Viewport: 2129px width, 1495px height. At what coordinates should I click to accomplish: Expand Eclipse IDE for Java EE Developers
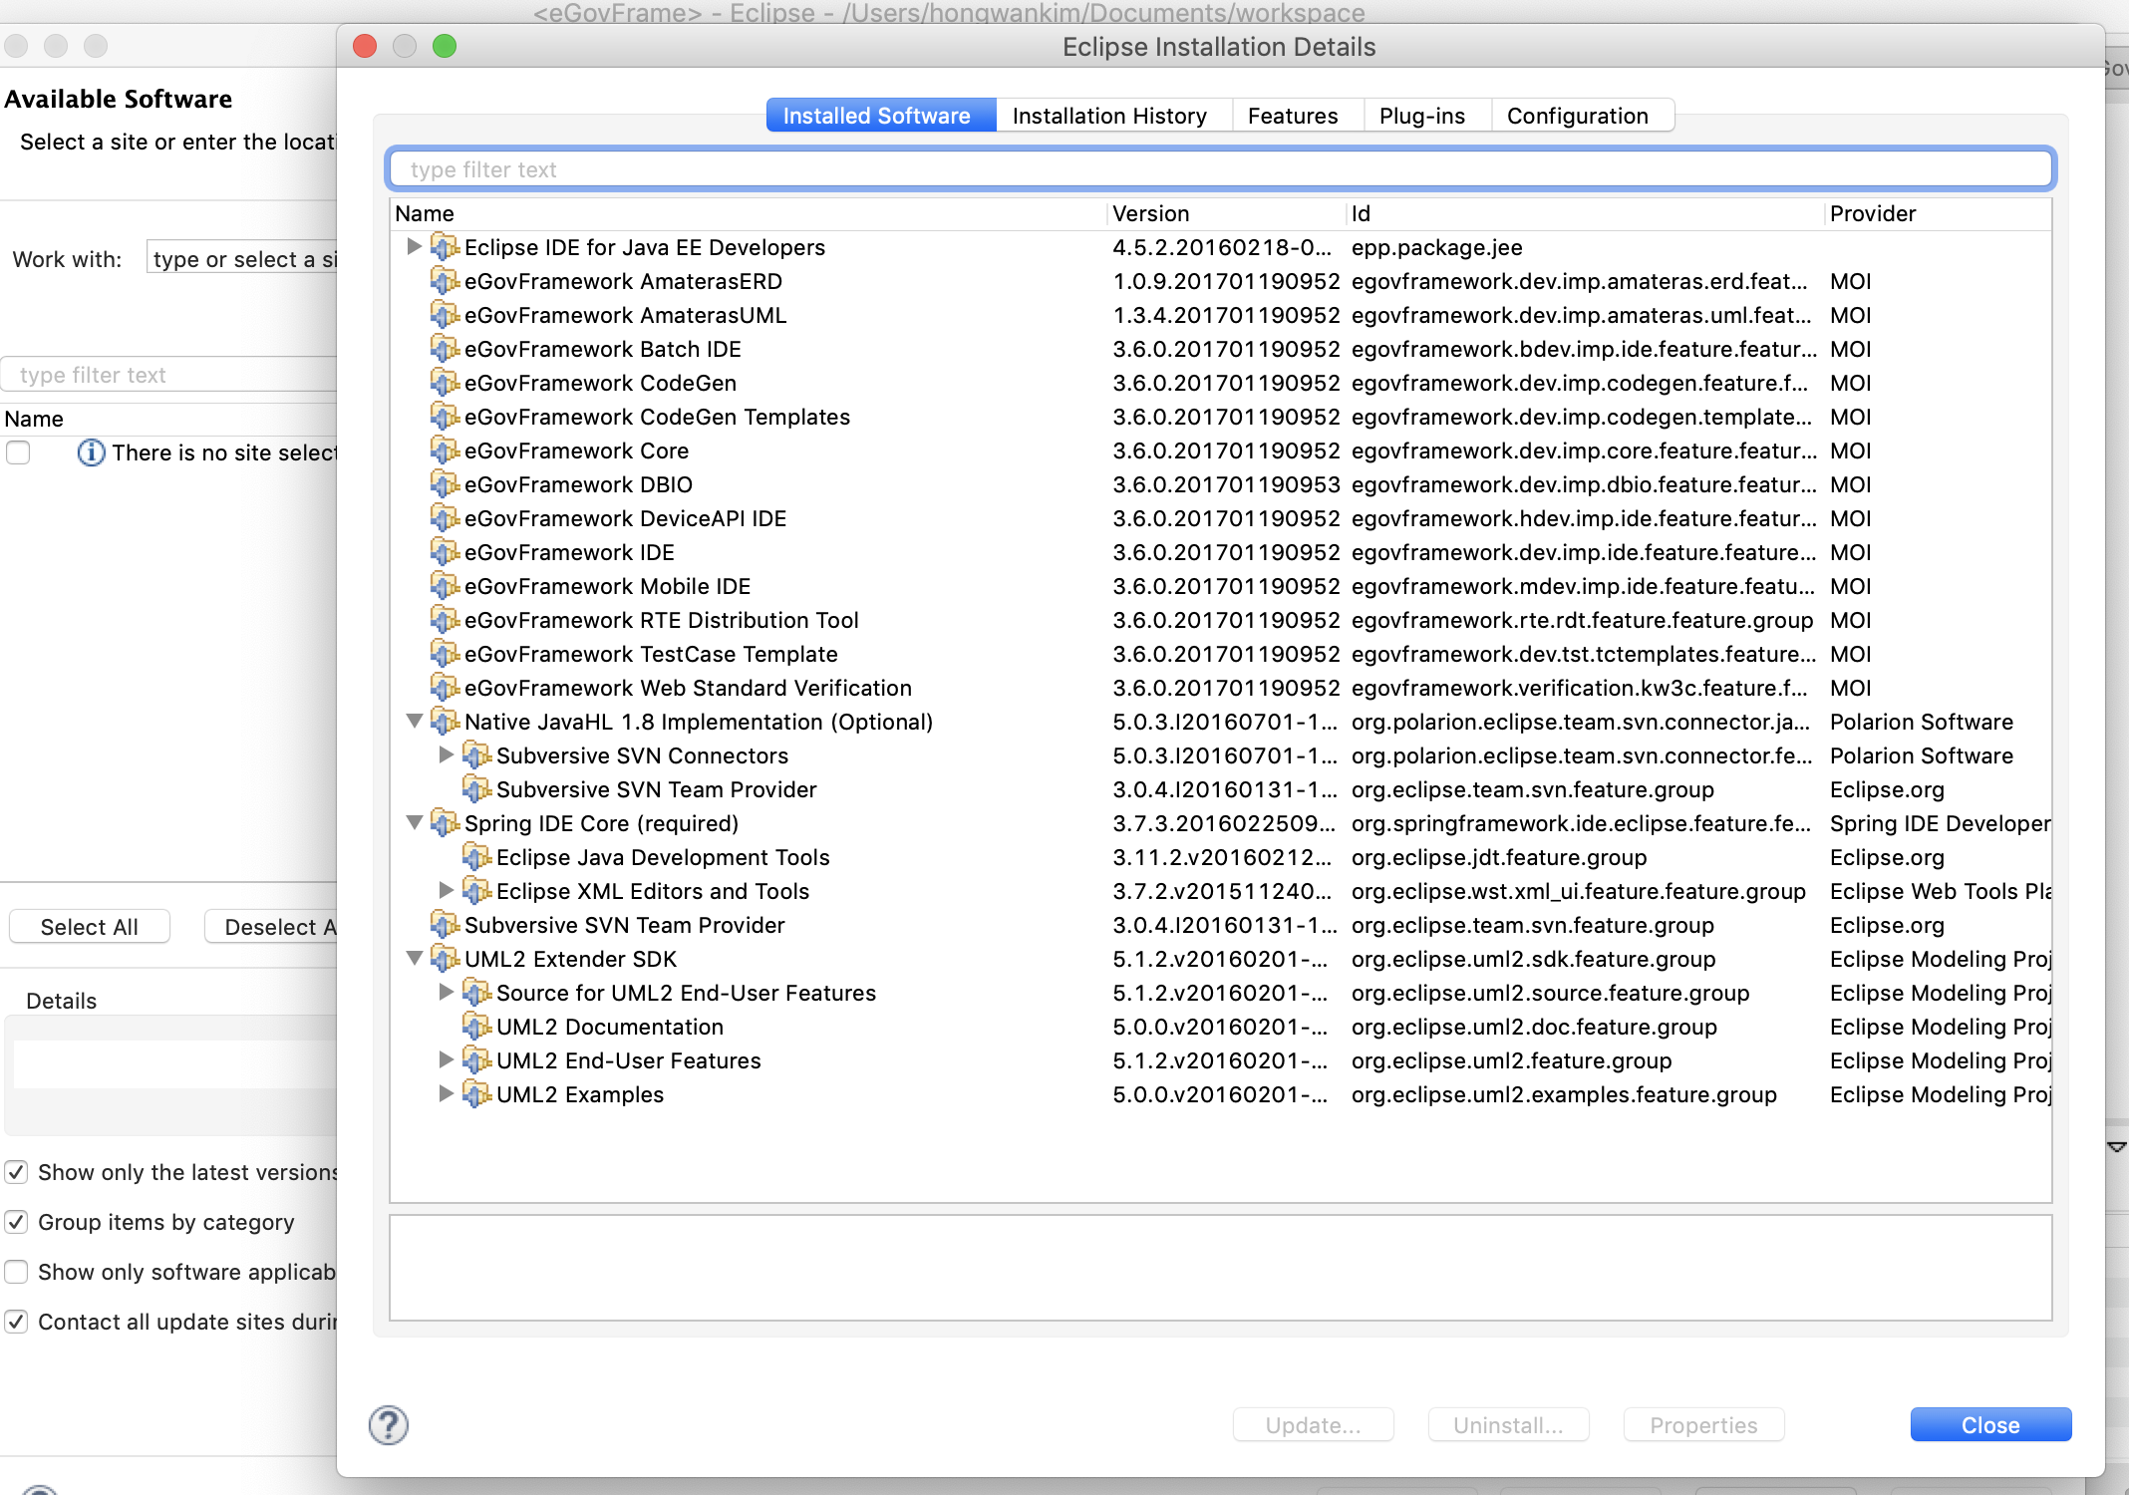pyautogui.click(x=415, y=247)
